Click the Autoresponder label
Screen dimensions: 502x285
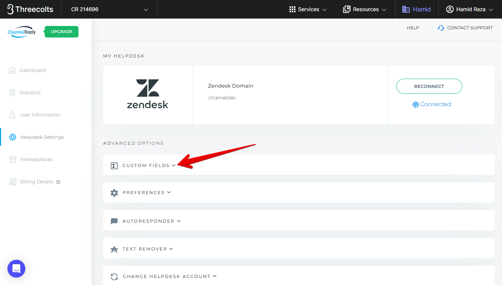pos(148,221)
